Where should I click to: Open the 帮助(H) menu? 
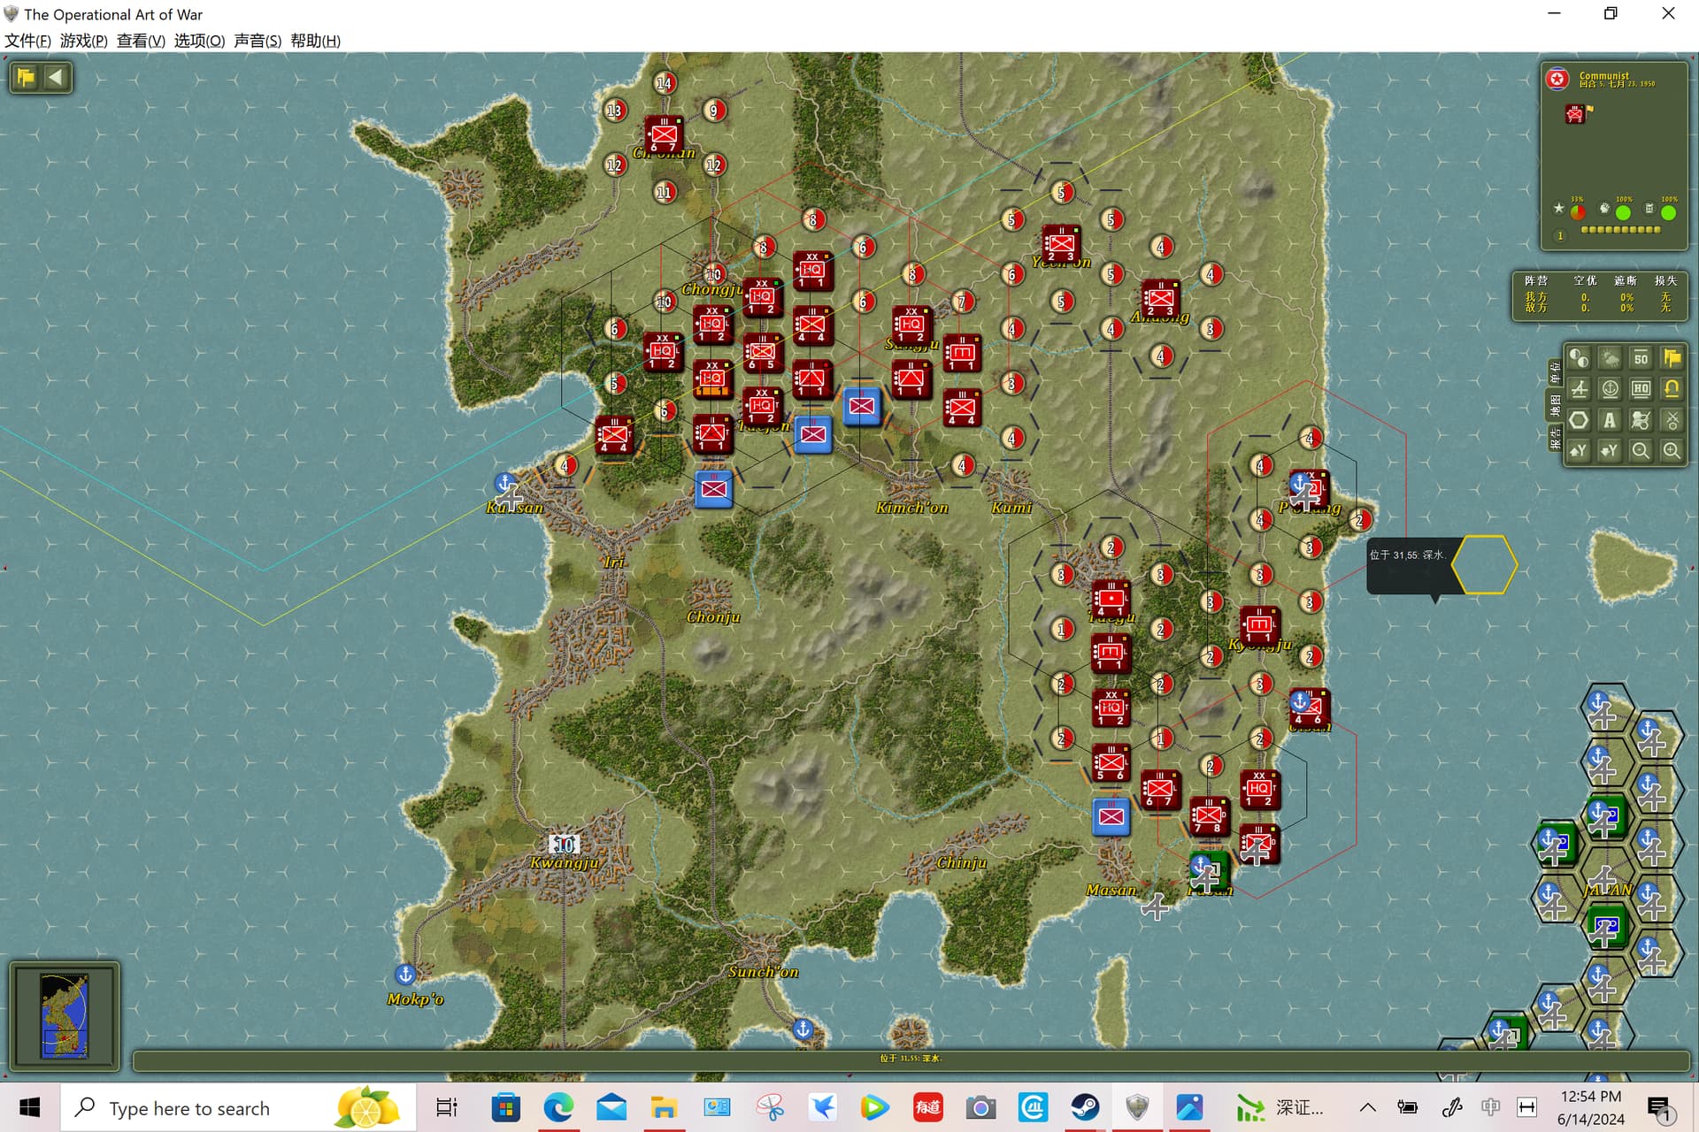pyautogui.click(x=315, y=41)
